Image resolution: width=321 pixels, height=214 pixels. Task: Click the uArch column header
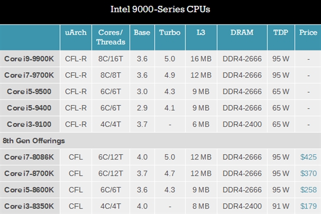(x=75, y=33)
